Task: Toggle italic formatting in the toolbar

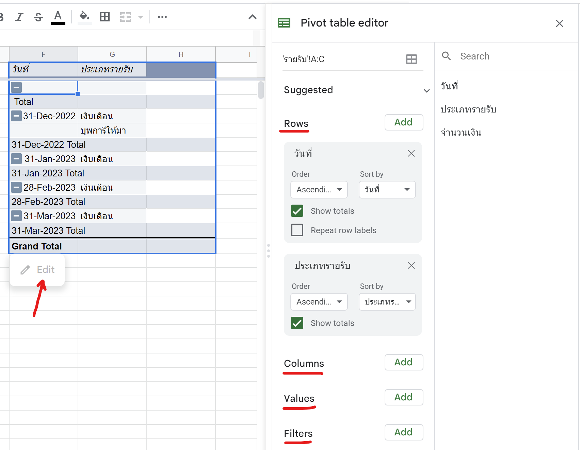Action: pyautogui.click(x=19, y=17)
